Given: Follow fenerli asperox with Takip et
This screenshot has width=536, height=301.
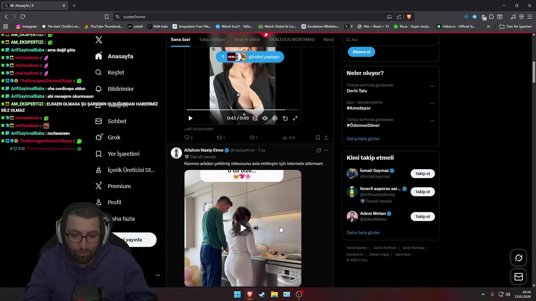Looking at the screenshot, I should pyautogui.click(x=423, y=191).
